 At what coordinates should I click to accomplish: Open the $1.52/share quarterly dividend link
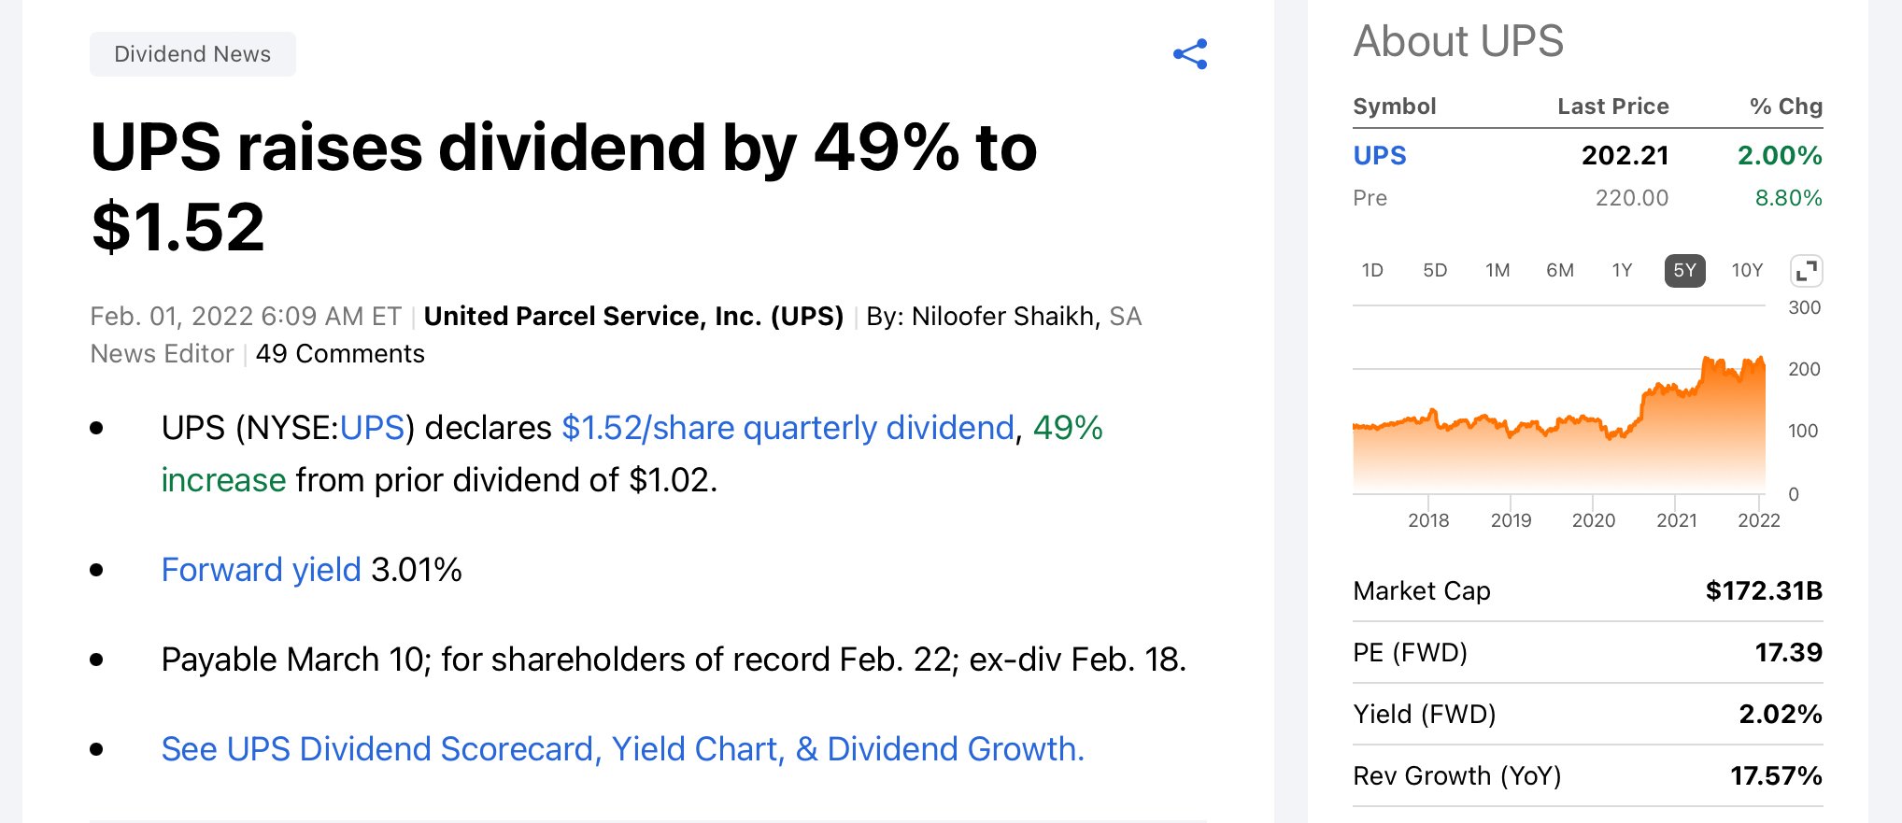[788, 428]
